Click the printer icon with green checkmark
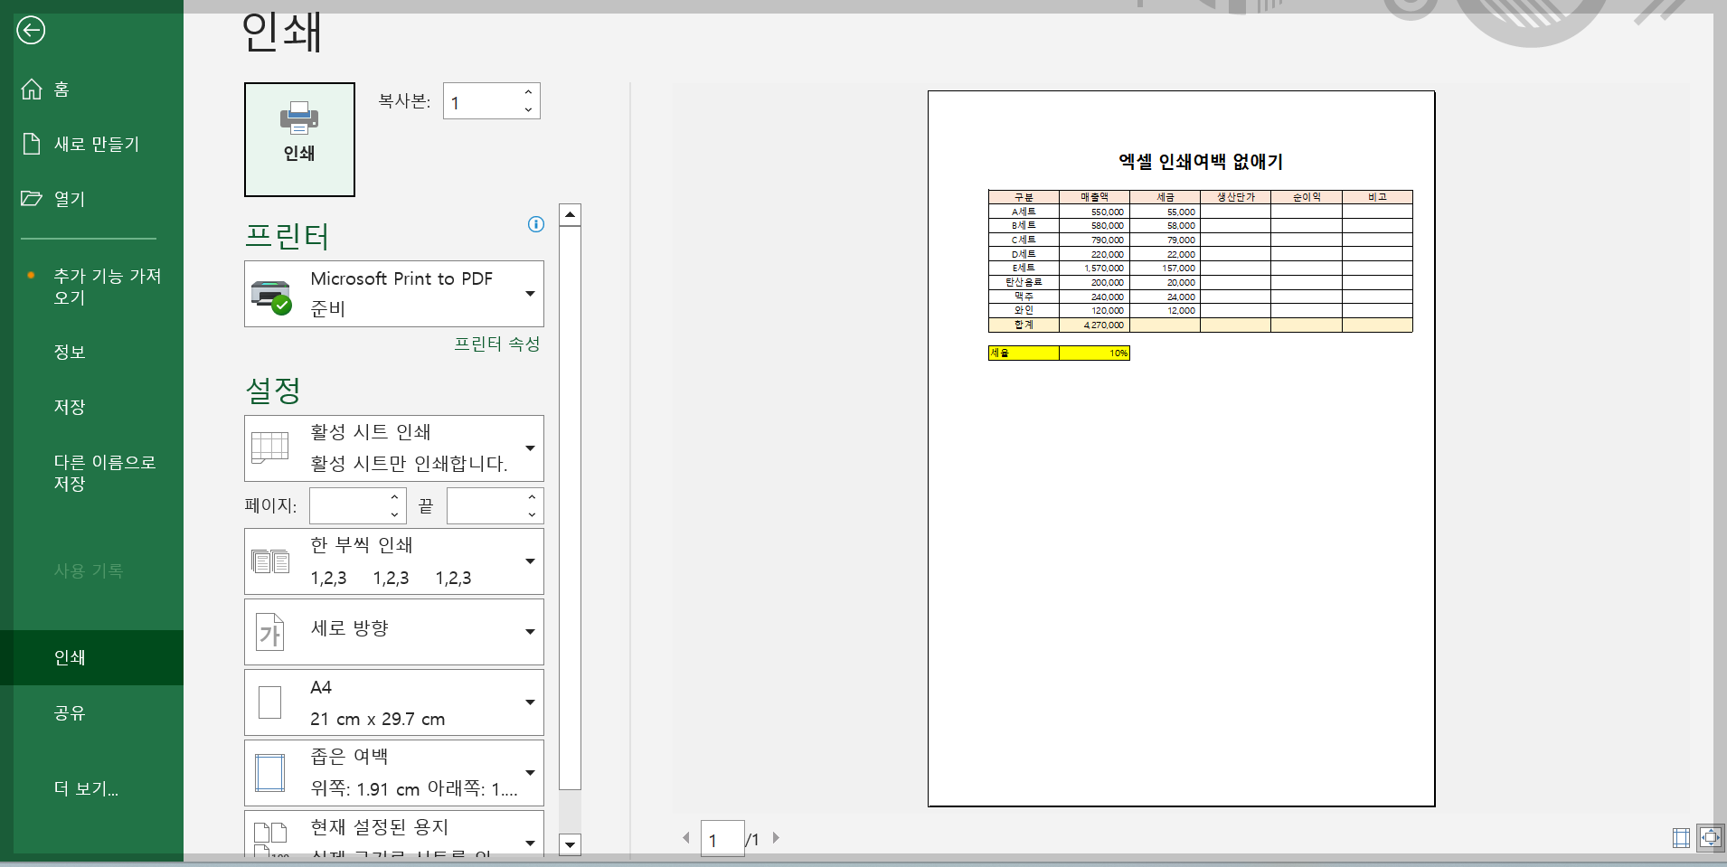The image size is (1727, 867). (270, 296)
